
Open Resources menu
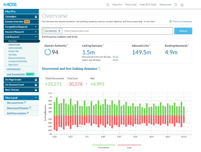[x=165, y=5]
